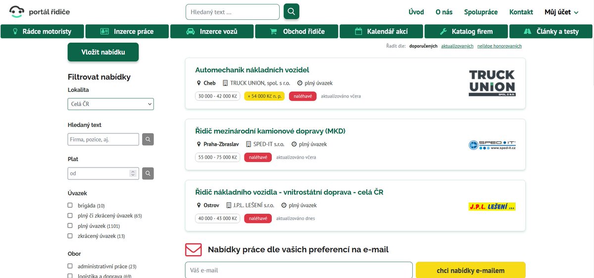This screenshot has height=278, width=594.
Task: Open the Spolupráce link
Action: 481,12
